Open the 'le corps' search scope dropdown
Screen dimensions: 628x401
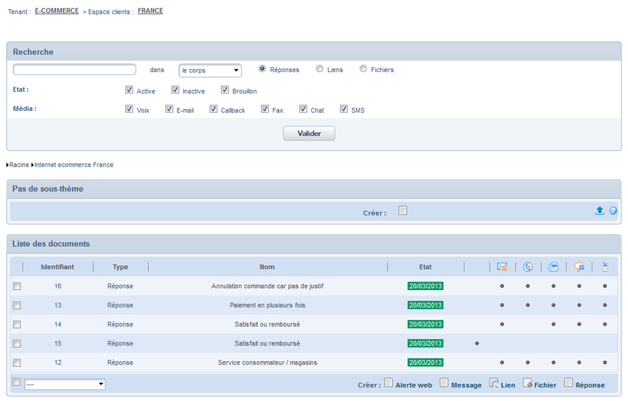point(210,71)
